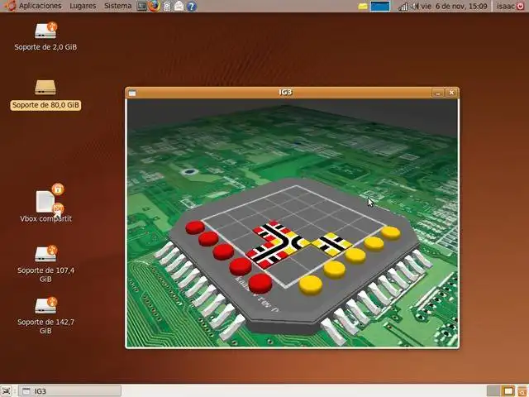
Task: Click the show desktop icon in bottom panel
Action: 7,391
